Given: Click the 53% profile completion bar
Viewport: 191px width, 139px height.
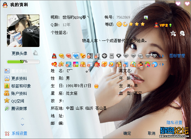Looking at the screenshot, I should (x=23, y=62).
